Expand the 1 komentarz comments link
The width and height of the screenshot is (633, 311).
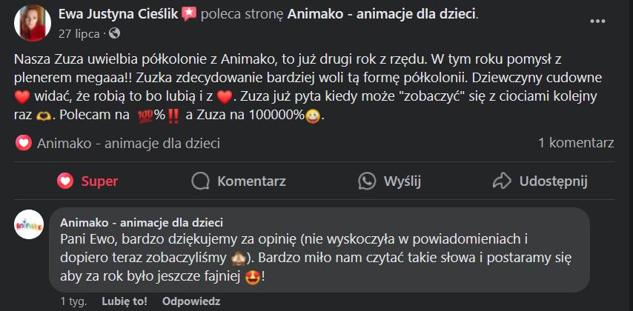tap(576, 143)
